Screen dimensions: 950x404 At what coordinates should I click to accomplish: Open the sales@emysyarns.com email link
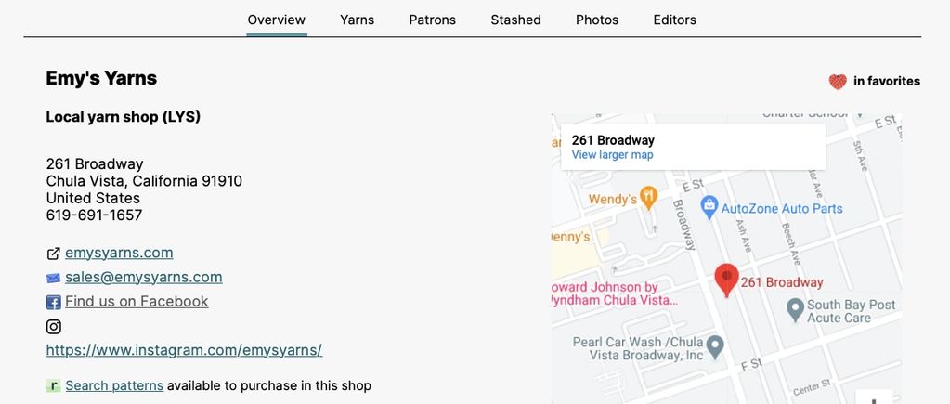pyautogui.click(x=144, y=278)
